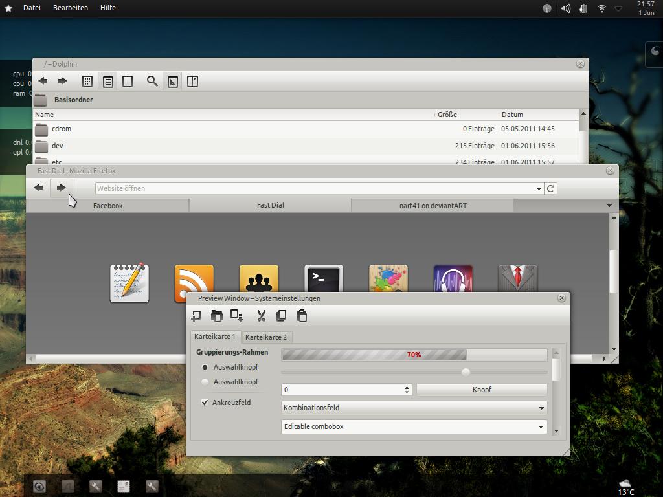This screenshot has height=497, width=663.
Task: Toggle the Ankreuzfeld checkbox
Action: 205,403
